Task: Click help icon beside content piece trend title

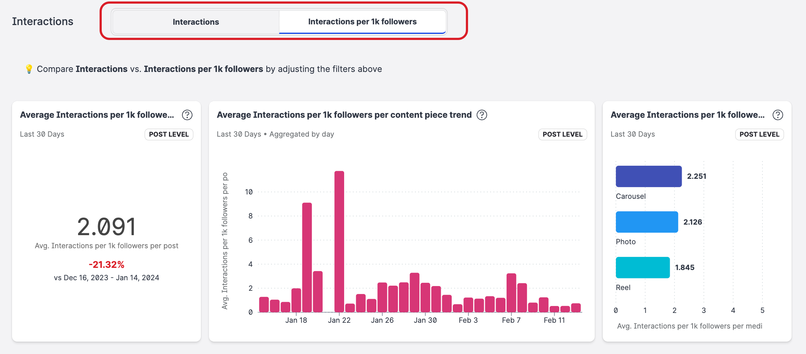Action: tap(482, 115)
